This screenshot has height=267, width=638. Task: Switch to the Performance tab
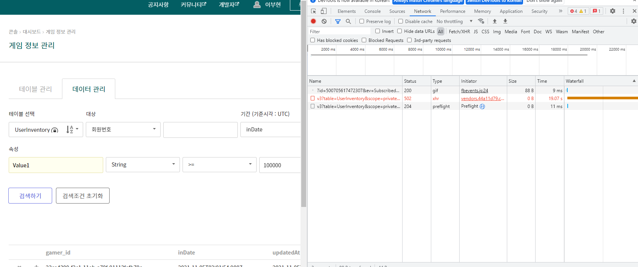click(452, 11)
